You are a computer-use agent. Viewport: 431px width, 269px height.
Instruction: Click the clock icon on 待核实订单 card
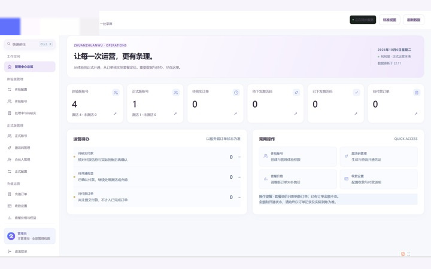pyautogui.click(x=236, y=93)
